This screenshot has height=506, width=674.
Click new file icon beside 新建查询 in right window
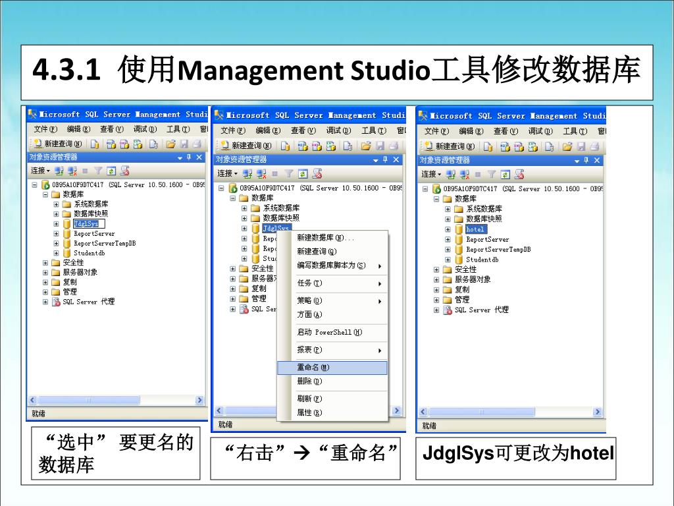[x=488, y=147]
